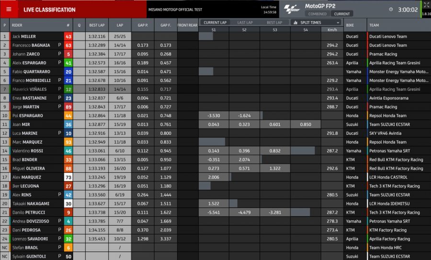Select the Current Lap view
Image resolution: width=431 pixels, height=260 pixels.
[215, 23]
